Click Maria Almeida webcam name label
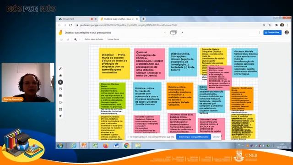Viewport: 293px width, 165px height. click(x=13, y=99)
